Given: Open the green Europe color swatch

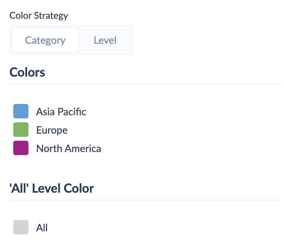Looking at the screenshot, I should pyautogui.click(x=21, y=130).
